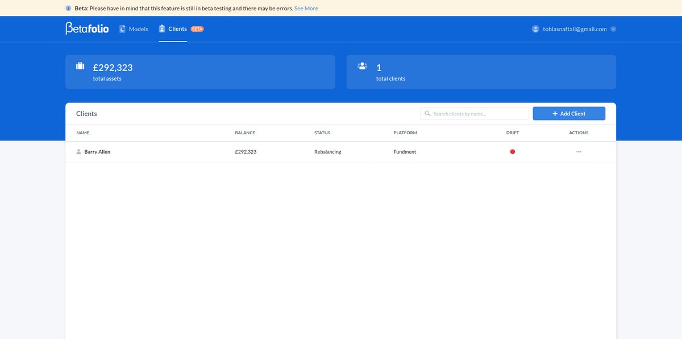Open the account dropdown for tobiasnaftali@gmail.com

coord(613,28)
